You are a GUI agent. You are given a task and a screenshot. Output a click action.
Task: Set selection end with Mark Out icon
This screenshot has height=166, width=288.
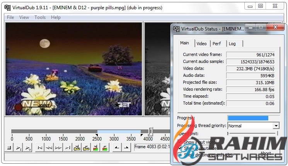(126, 147)
